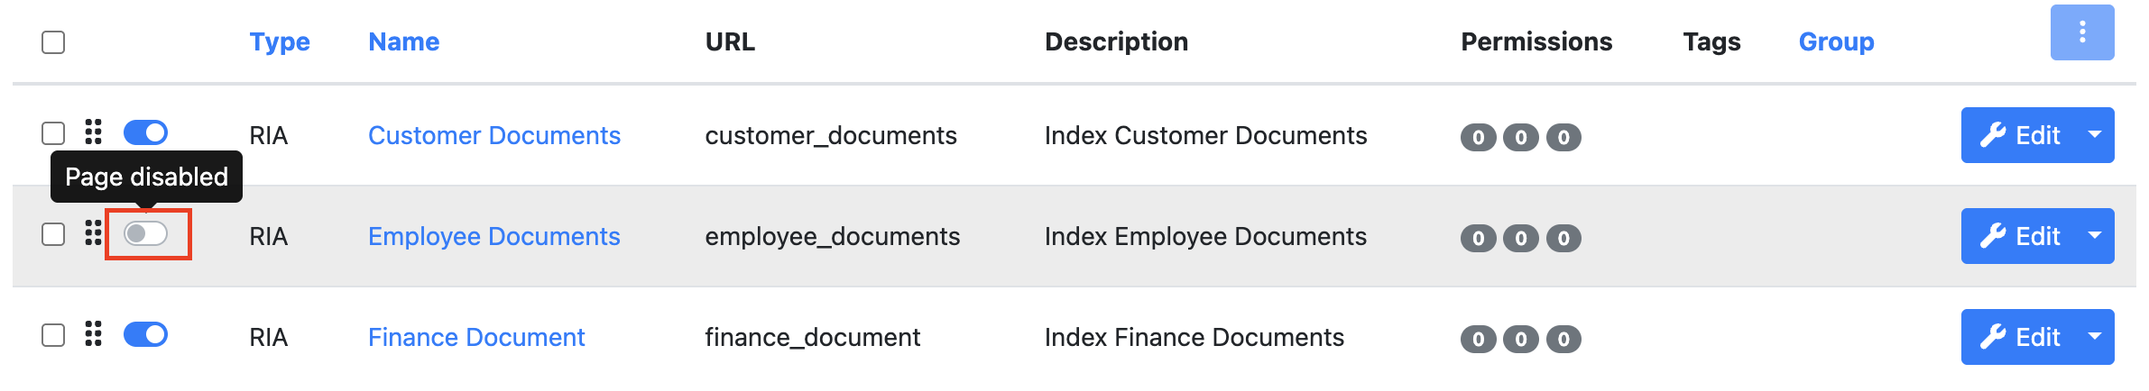Click the Index Customer Documents description
This screenshot has height=391, width=2149.
tap(1206, 135)
